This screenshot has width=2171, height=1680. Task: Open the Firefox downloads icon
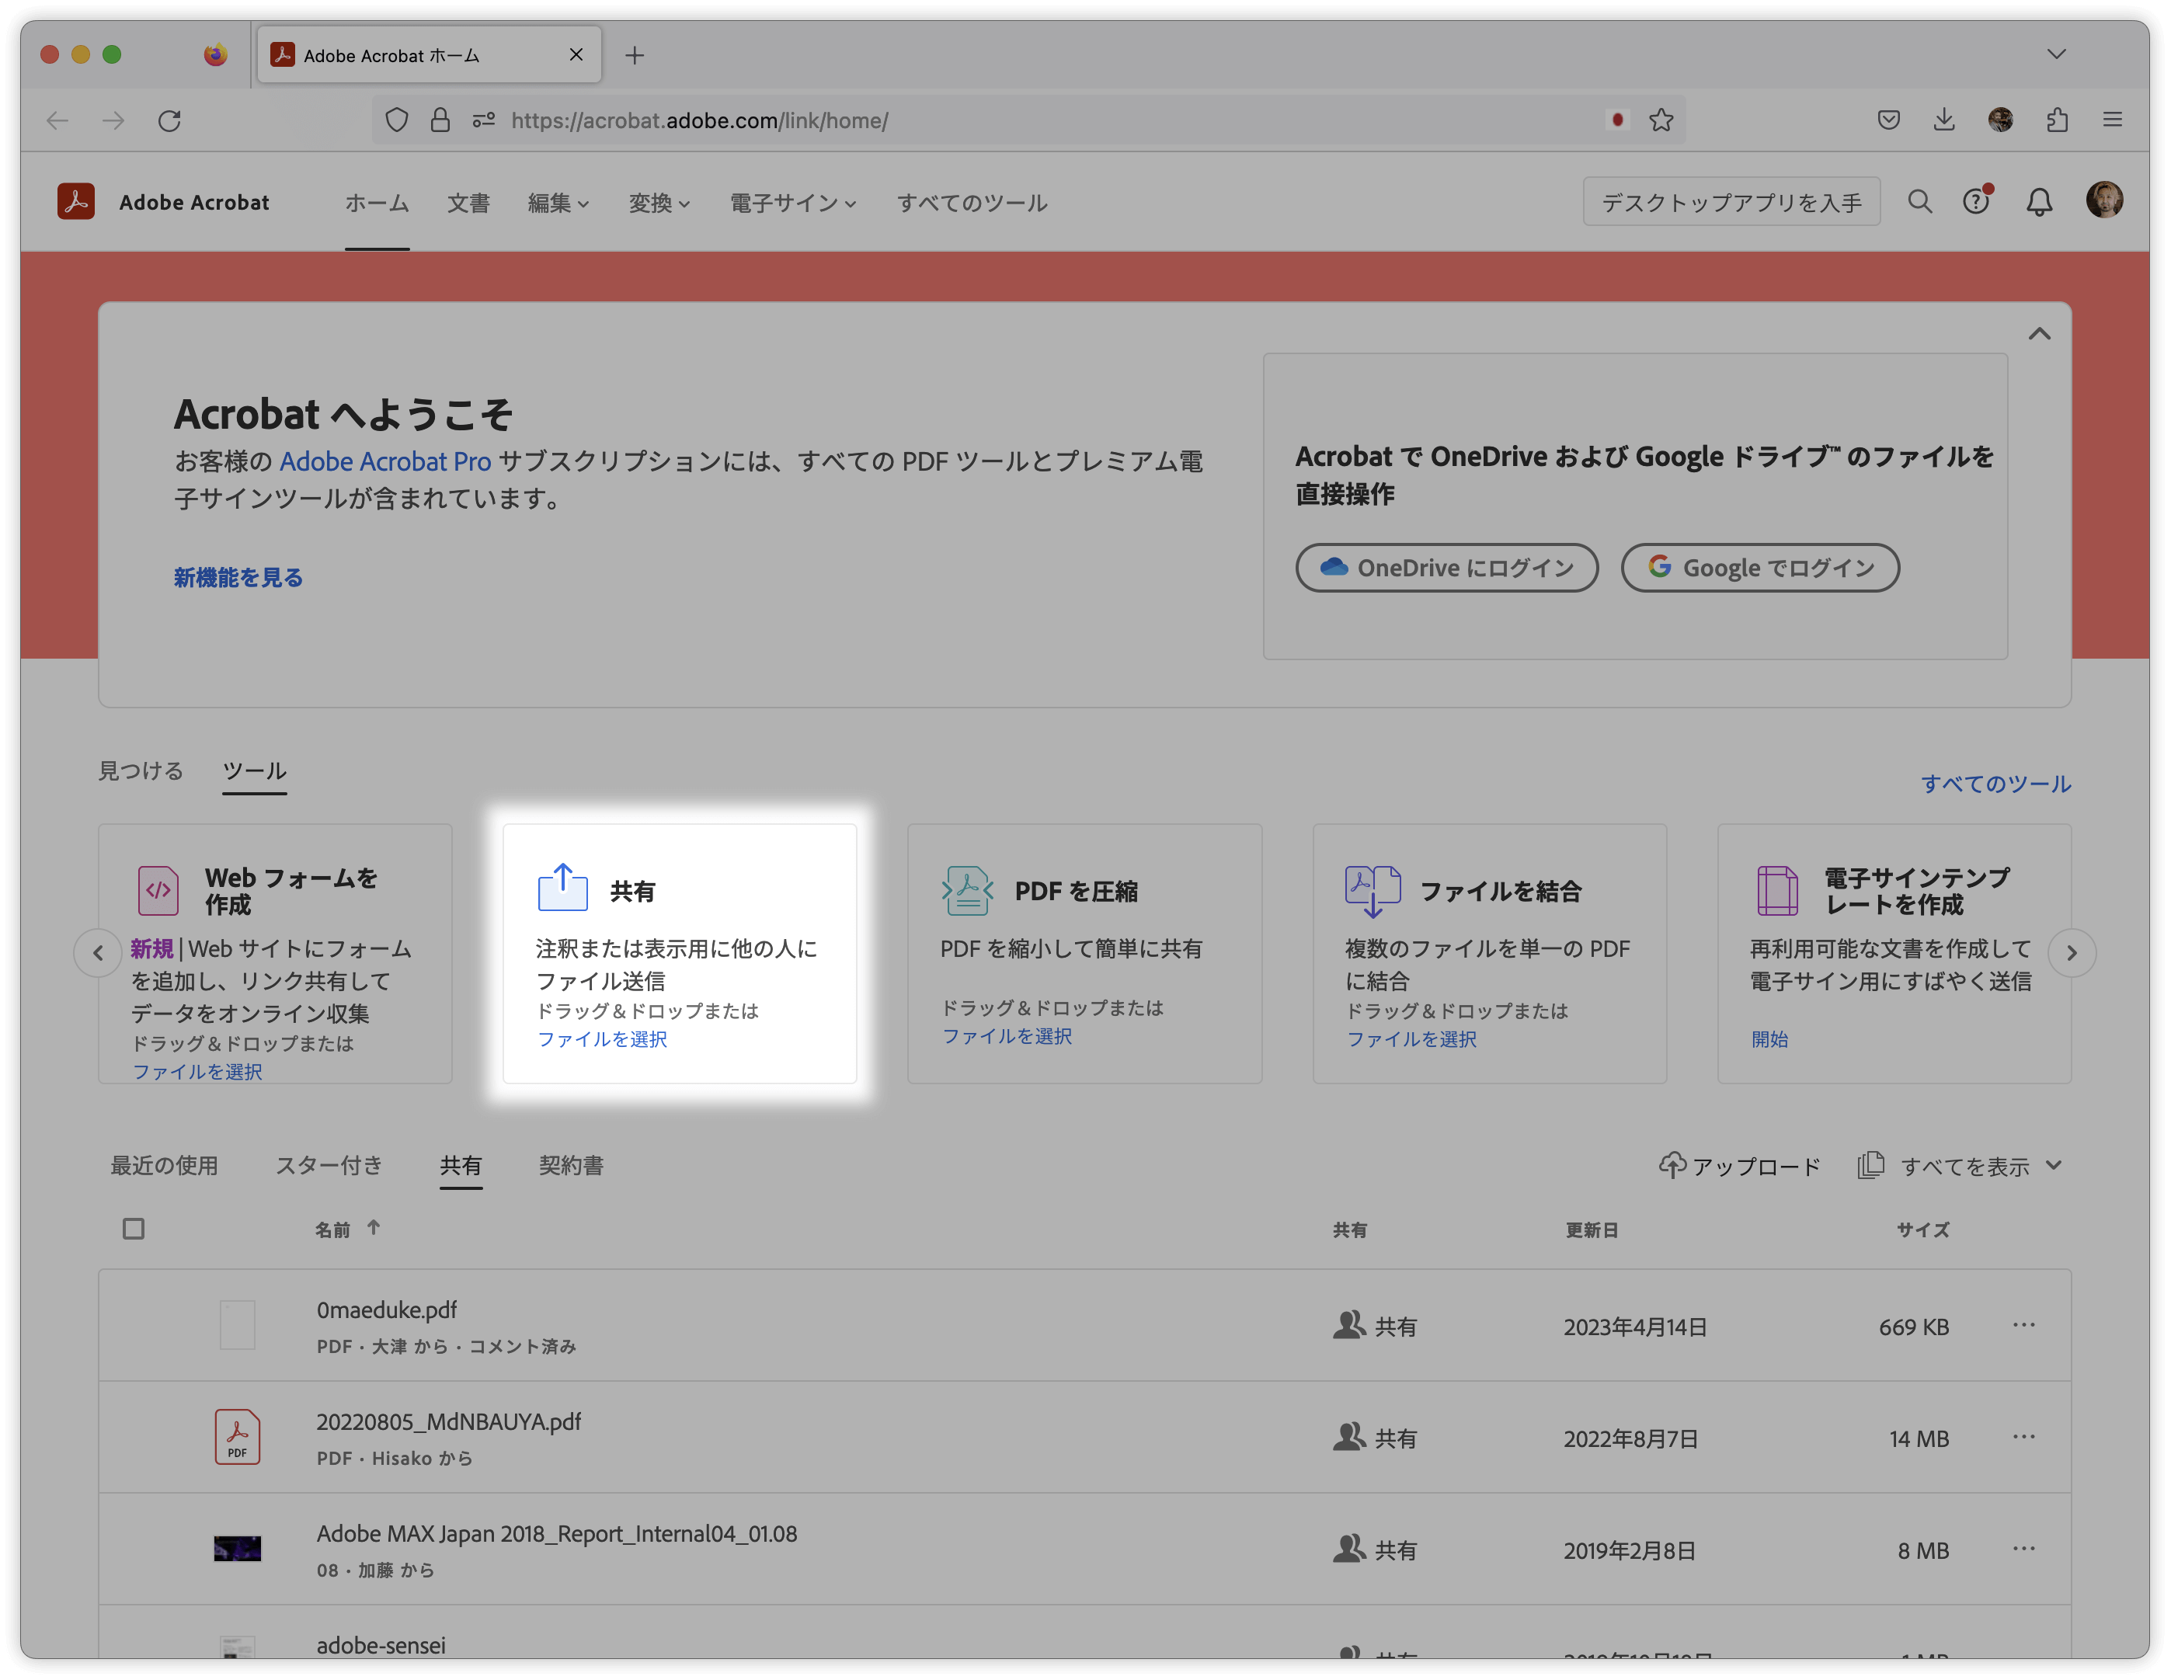[x=1944, y=120]
